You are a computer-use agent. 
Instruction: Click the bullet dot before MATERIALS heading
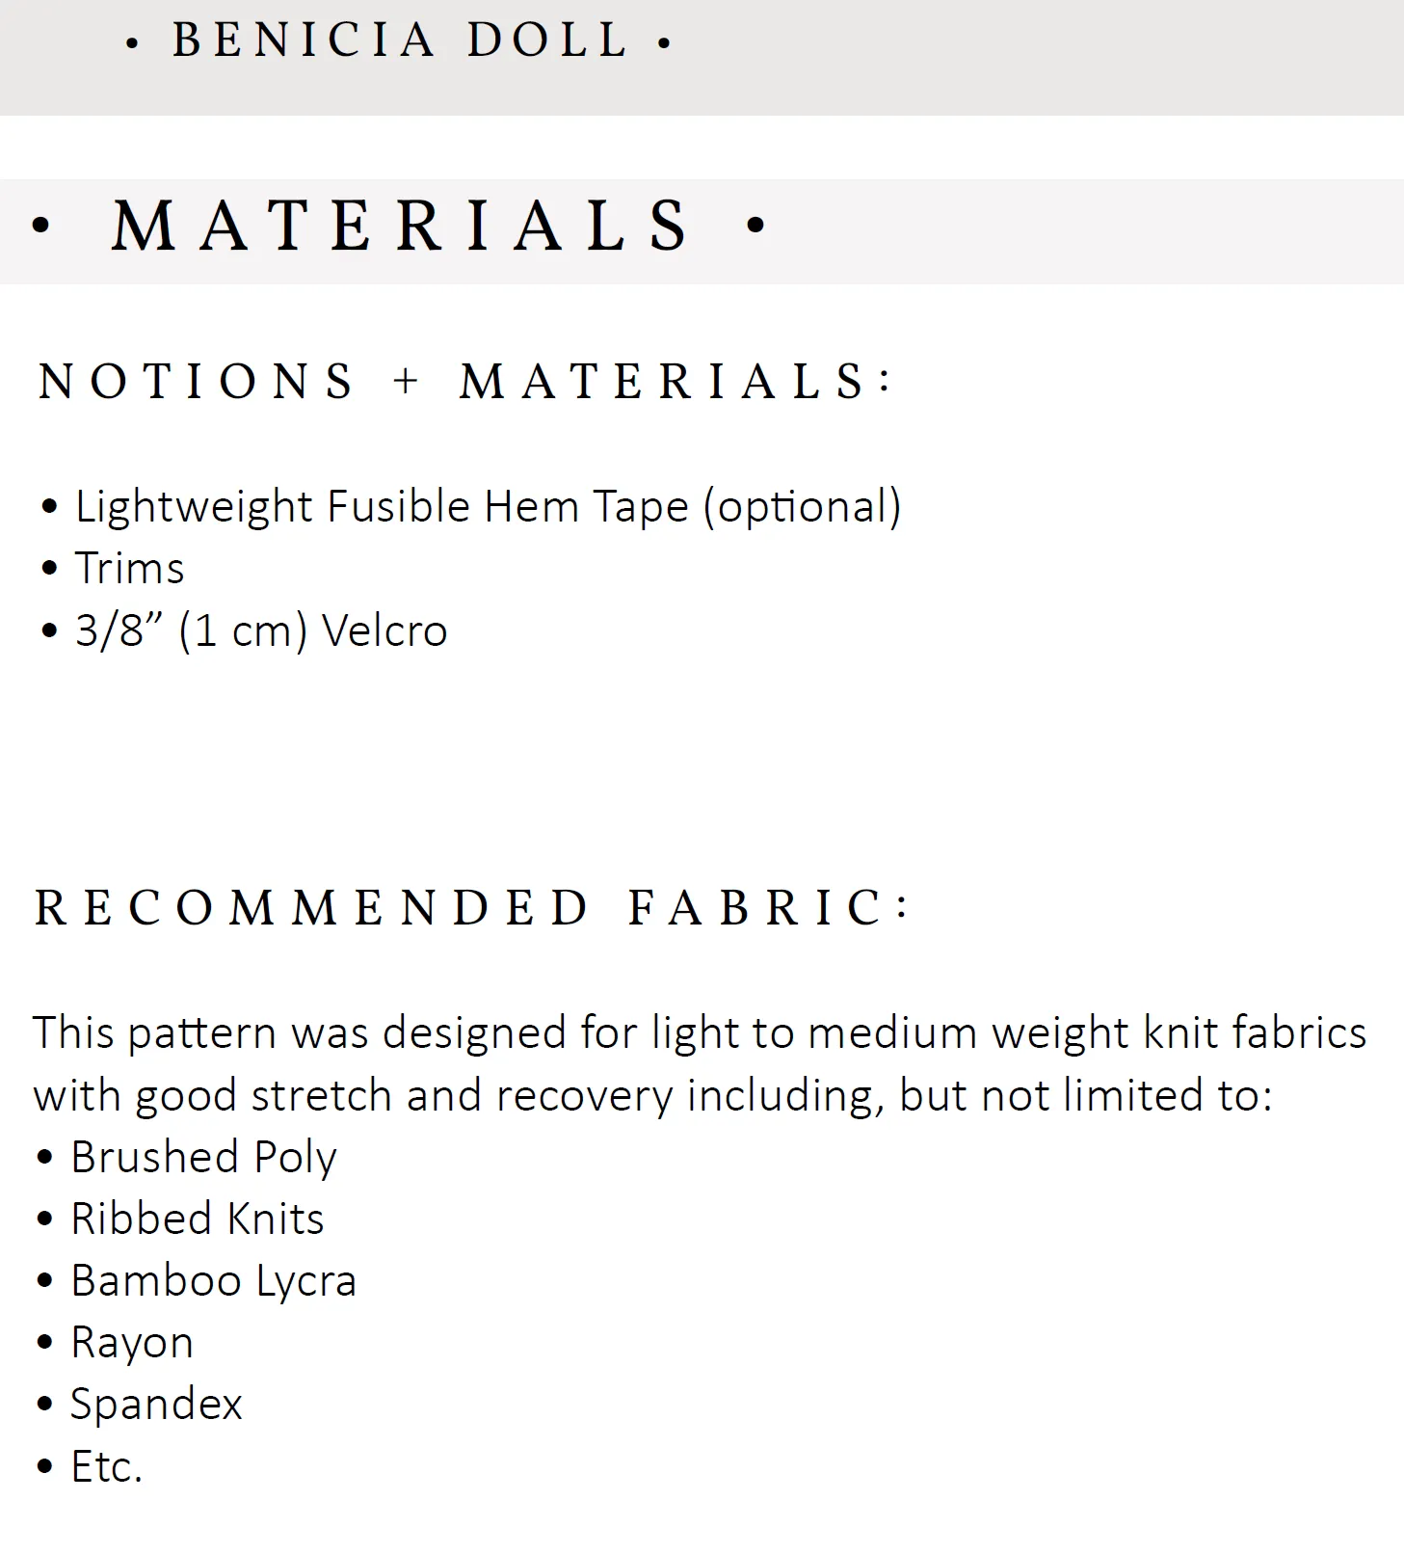40,226
